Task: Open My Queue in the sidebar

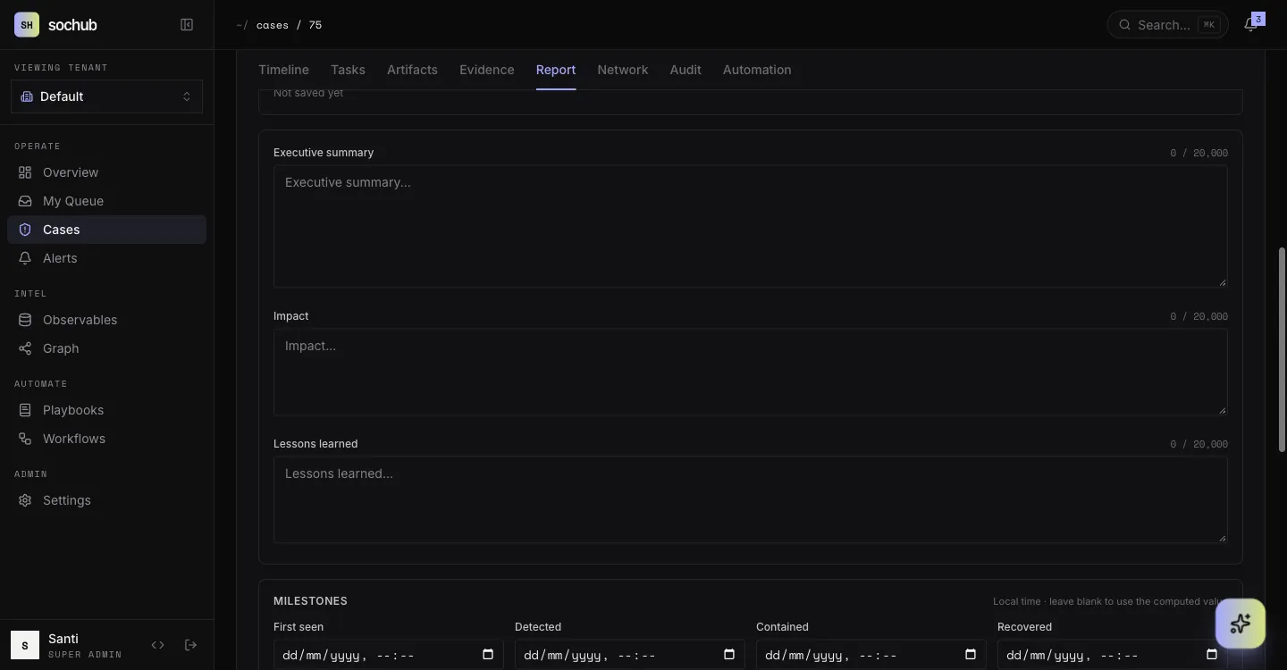Action: [x=106, y=201]
